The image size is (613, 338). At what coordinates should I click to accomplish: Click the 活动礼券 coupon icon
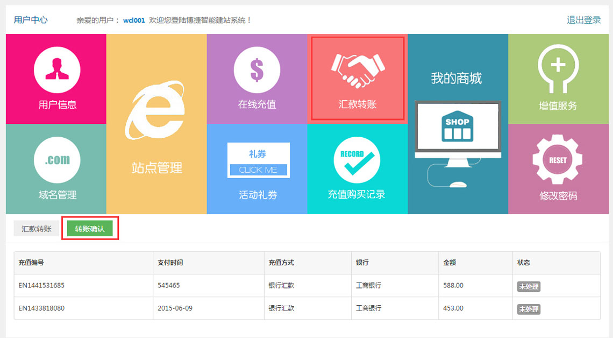pyautogui.click(x=258, y=160)
